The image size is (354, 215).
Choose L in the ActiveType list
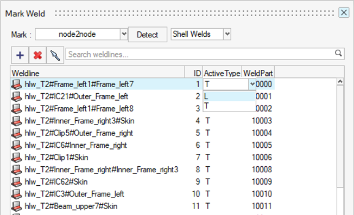click(229, 96)
